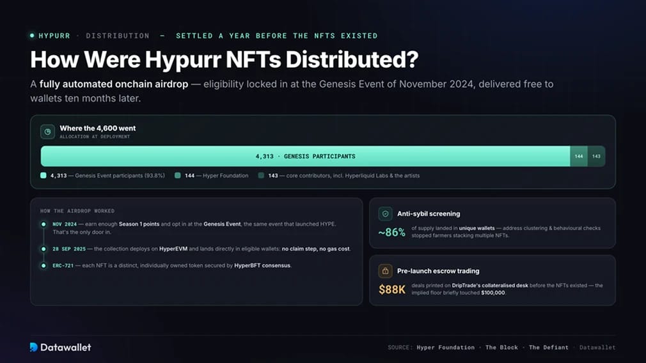646x363 pixels.
Task: Click the Datawallet logo icon
Action: [34, 347]
